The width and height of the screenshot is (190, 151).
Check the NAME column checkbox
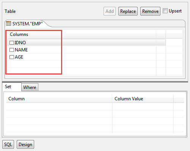[12, 50]
